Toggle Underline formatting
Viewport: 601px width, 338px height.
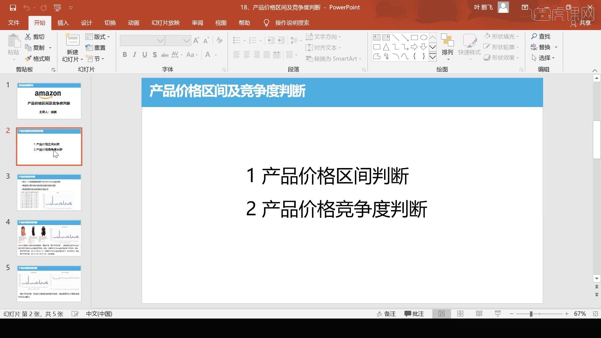tap(145, 55)
